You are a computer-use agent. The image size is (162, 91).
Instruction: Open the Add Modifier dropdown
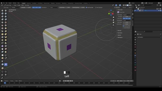click(x=149, y=37)
